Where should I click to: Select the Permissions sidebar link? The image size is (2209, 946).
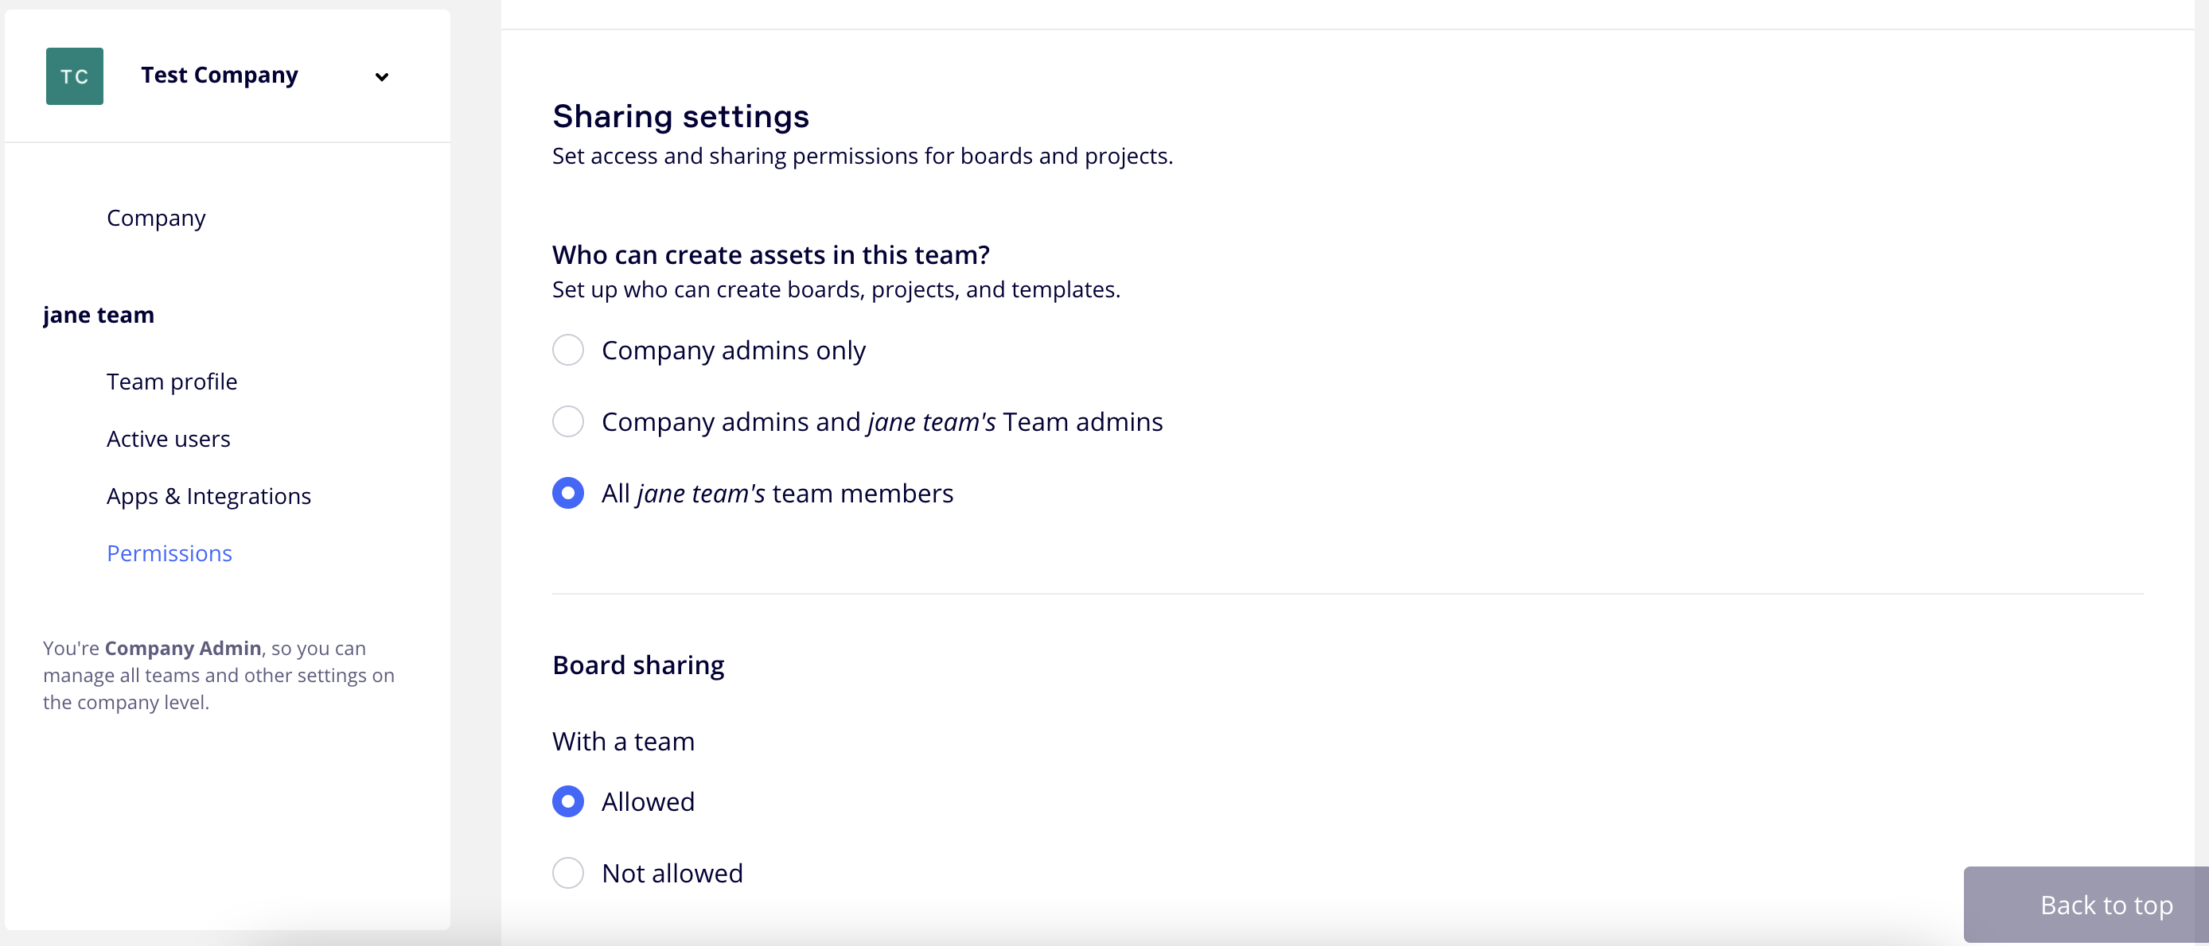pos(169,553)
